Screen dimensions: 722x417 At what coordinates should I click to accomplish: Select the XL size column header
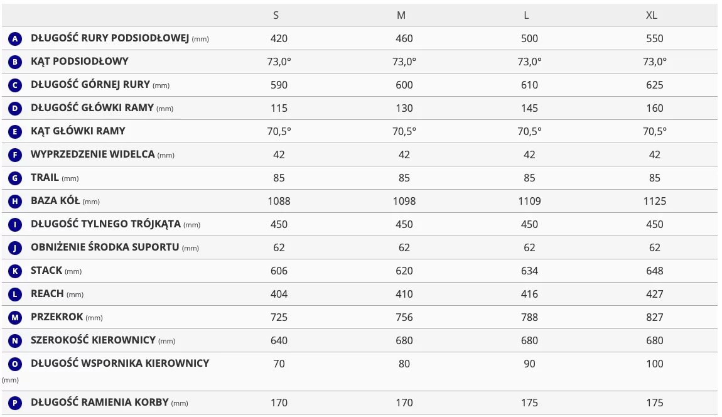click(651, 15)
